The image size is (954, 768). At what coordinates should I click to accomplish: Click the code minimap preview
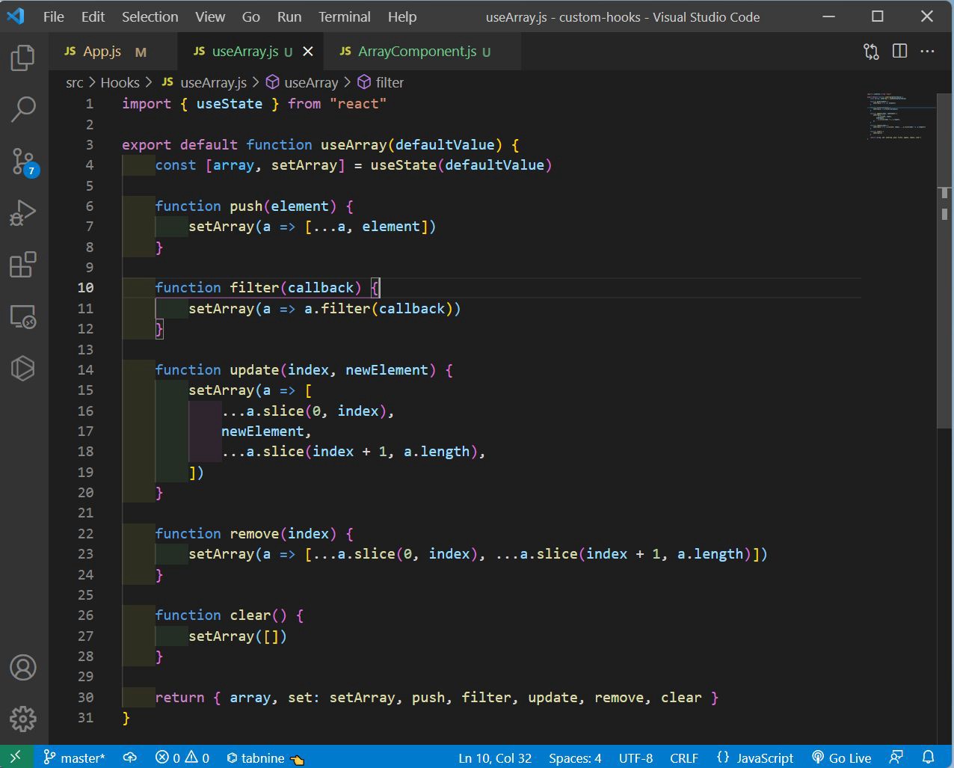coord(899,117)
